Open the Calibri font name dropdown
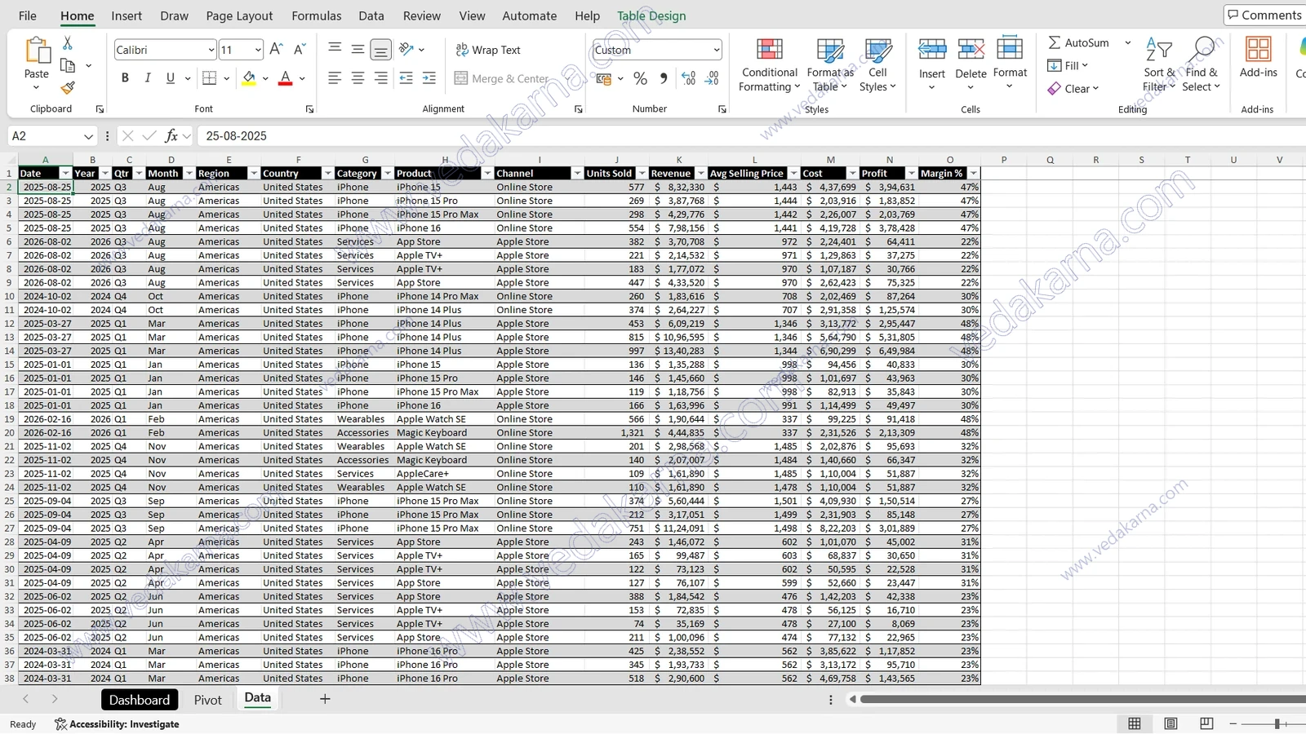This screenshot has height=734, width=1306. click(x=211, y=50)
